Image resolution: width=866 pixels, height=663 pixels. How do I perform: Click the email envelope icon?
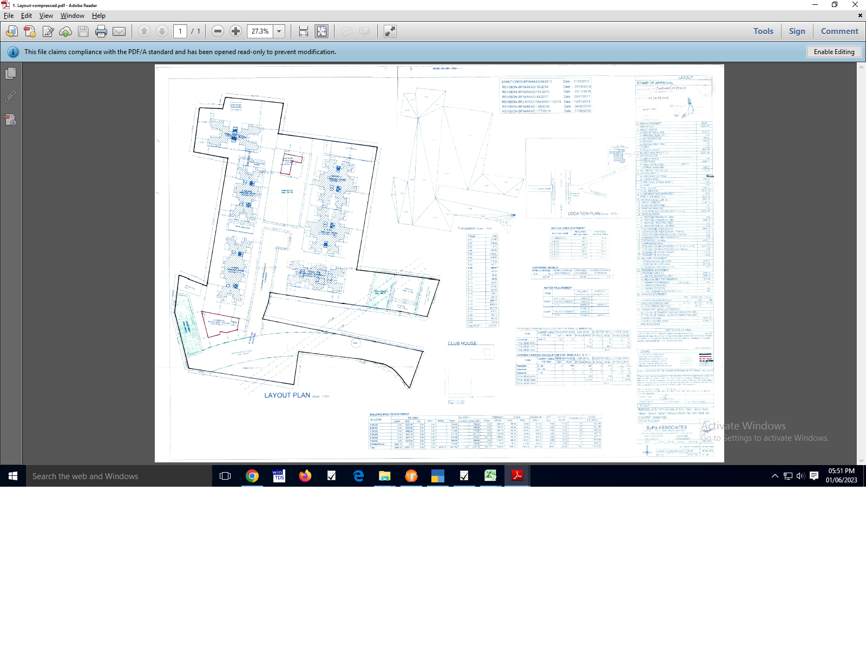pyautogui.click(x=119, y=31)
